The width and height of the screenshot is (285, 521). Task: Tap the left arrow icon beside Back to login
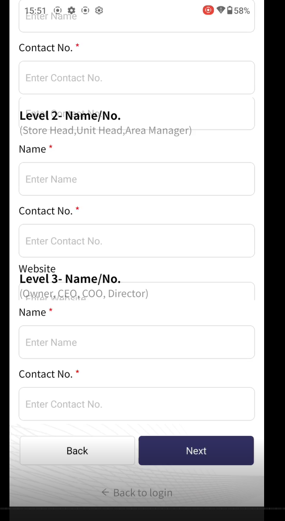coord(105,492)
